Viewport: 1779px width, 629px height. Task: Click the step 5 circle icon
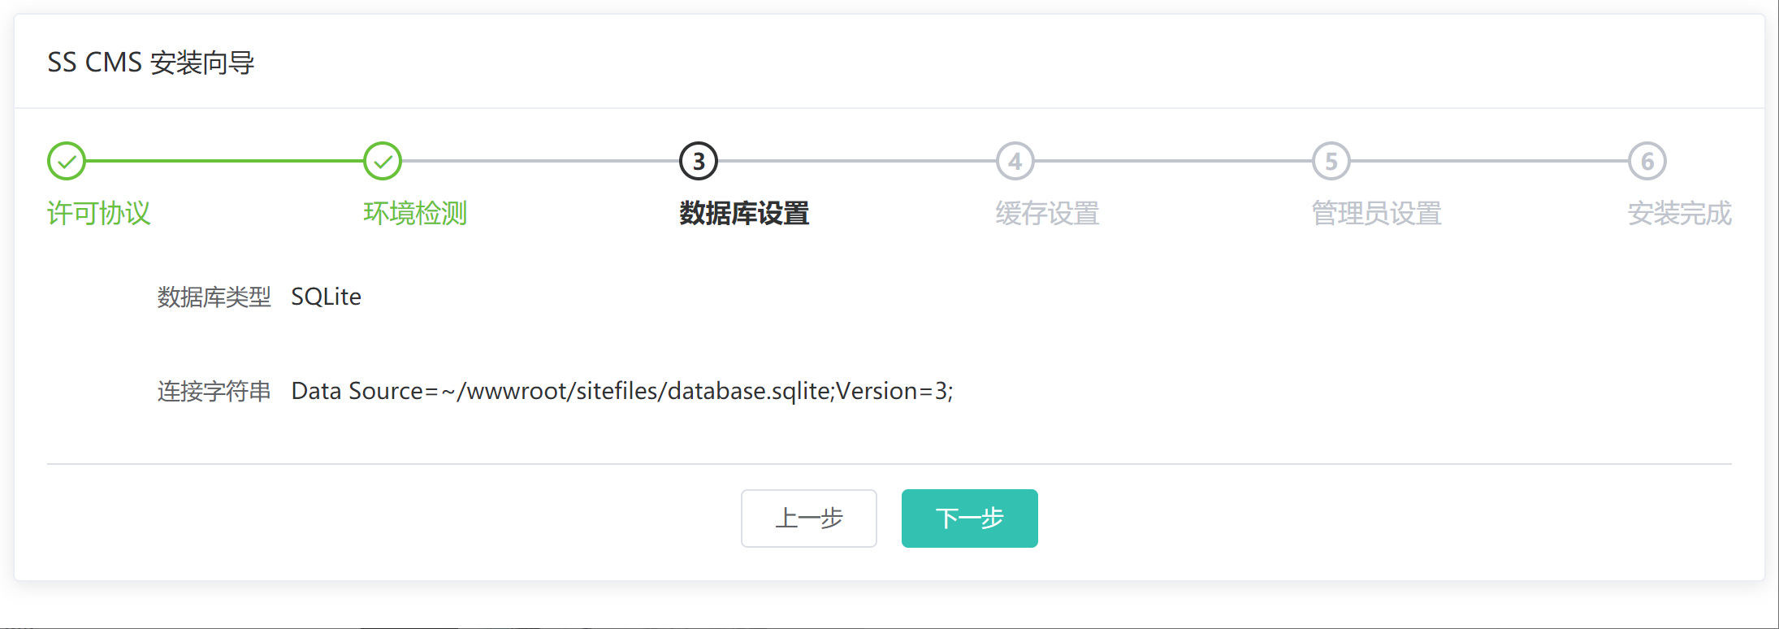coord(1331,161)
